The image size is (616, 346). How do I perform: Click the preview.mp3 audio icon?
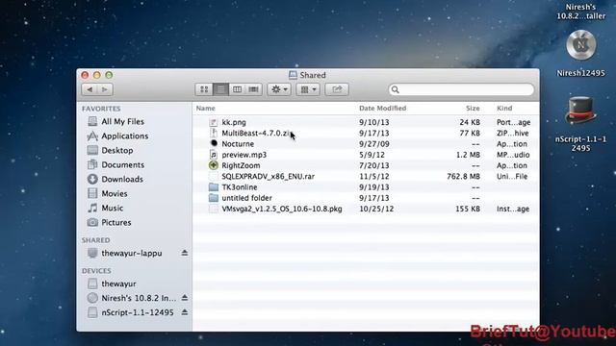tap(214, 155)
